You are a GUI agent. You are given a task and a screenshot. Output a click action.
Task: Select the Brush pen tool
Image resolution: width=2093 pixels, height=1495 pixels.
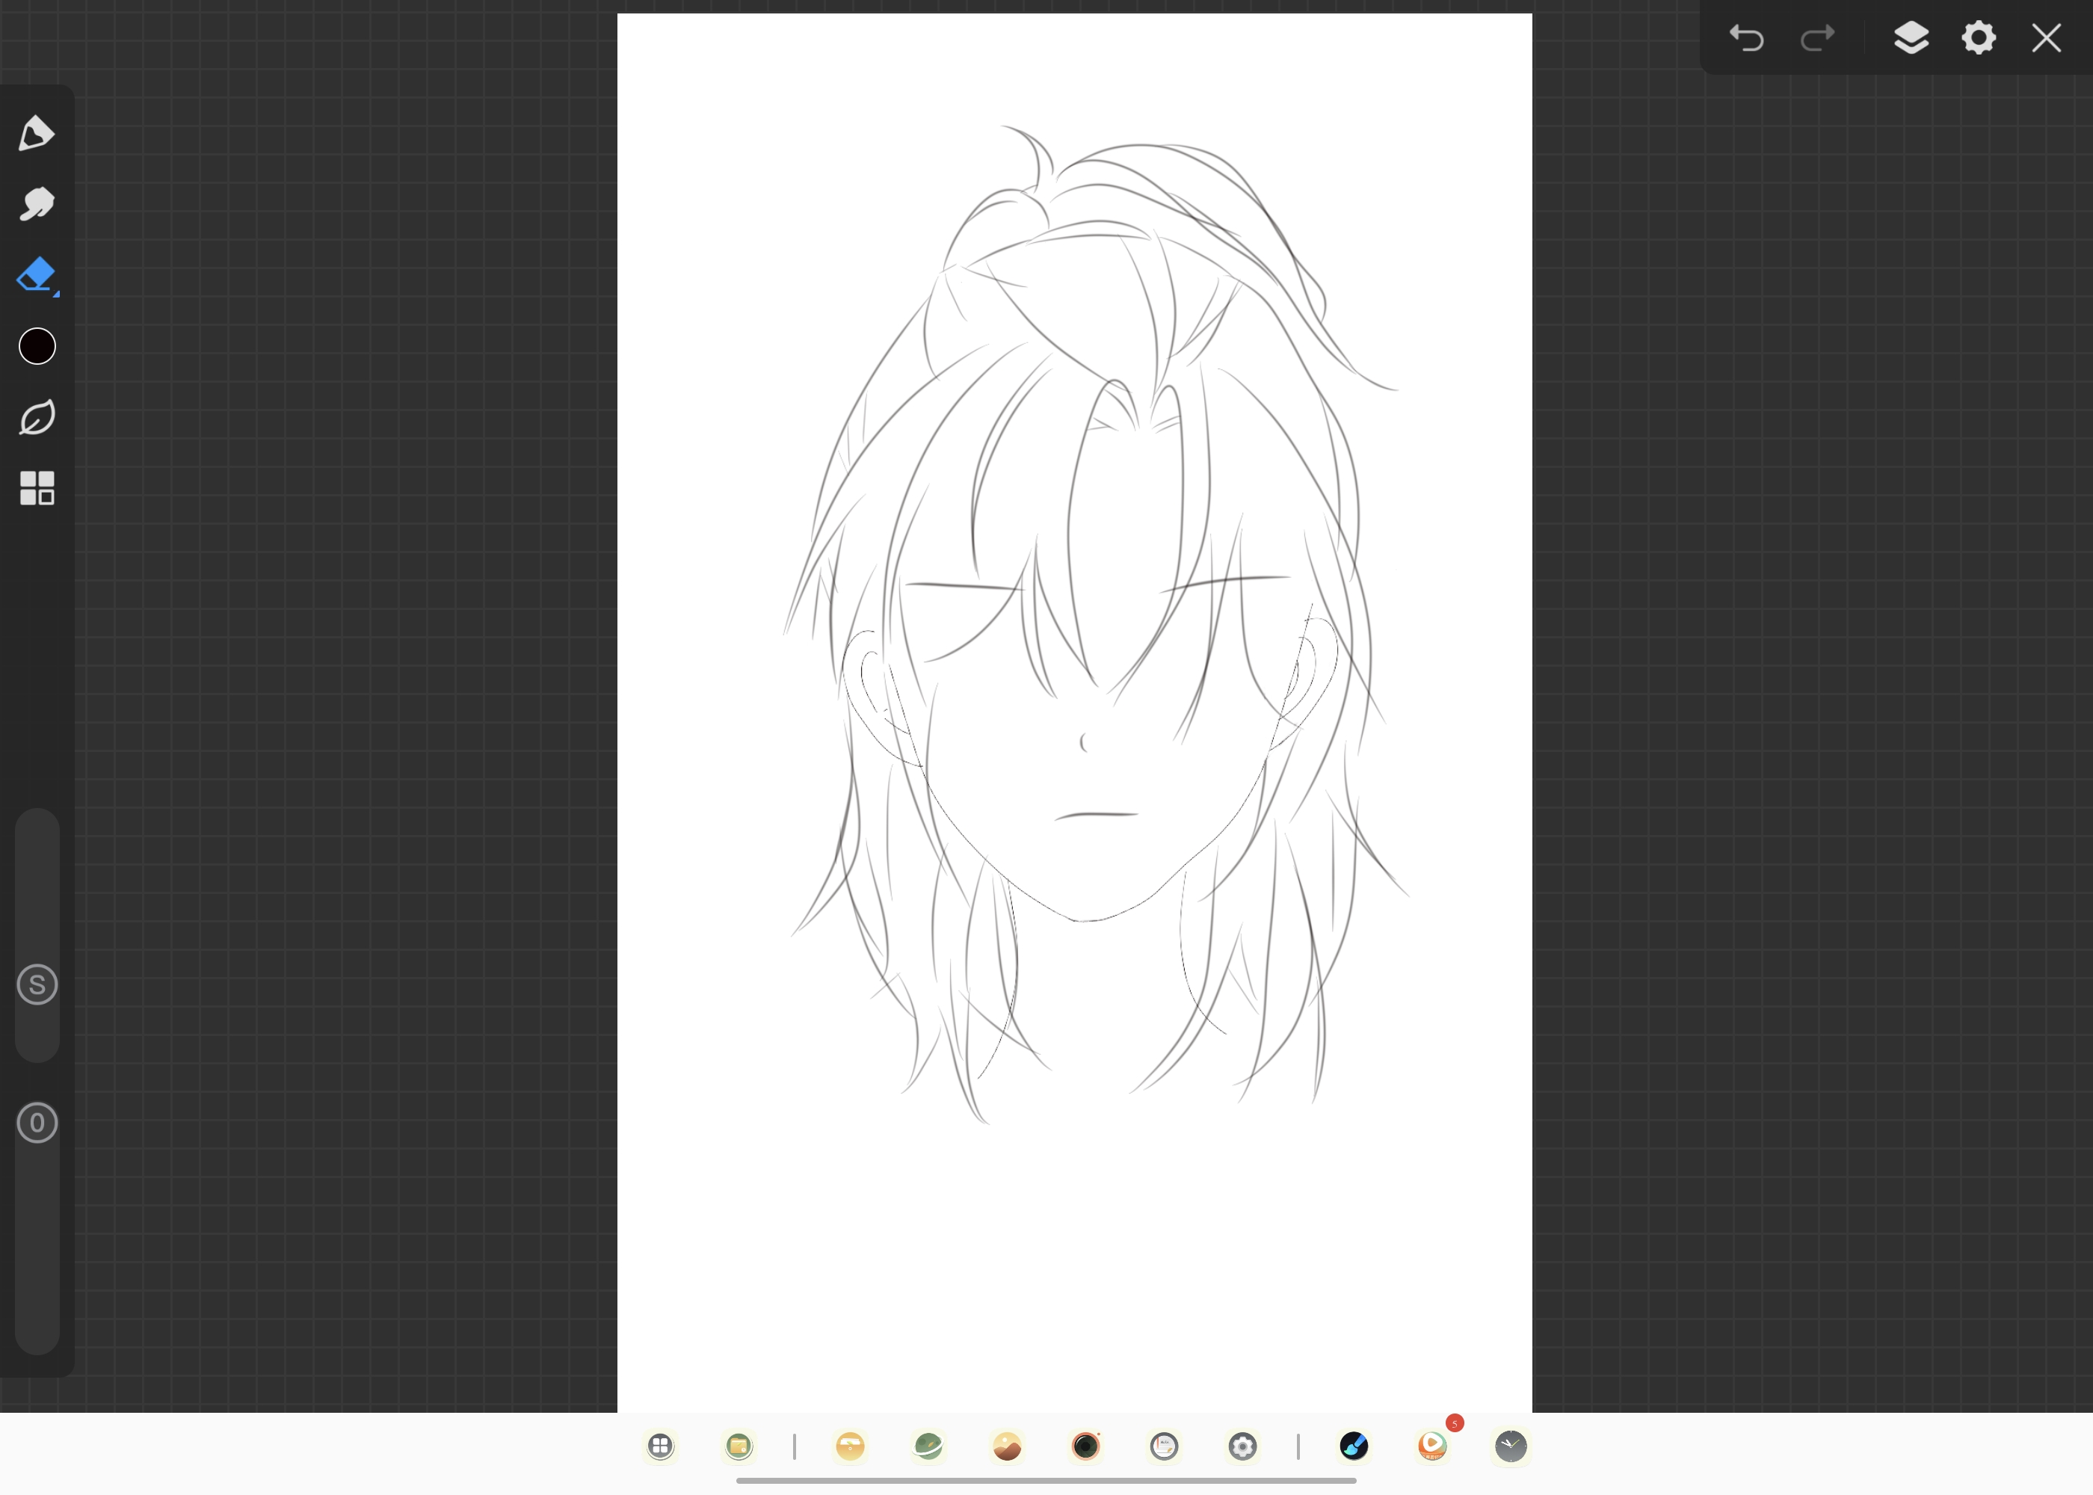click(x=37, y=134)
